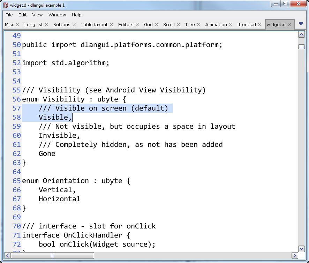The image size is (309, 263).
Task: Open the Window menu
Action: (57, 15)
